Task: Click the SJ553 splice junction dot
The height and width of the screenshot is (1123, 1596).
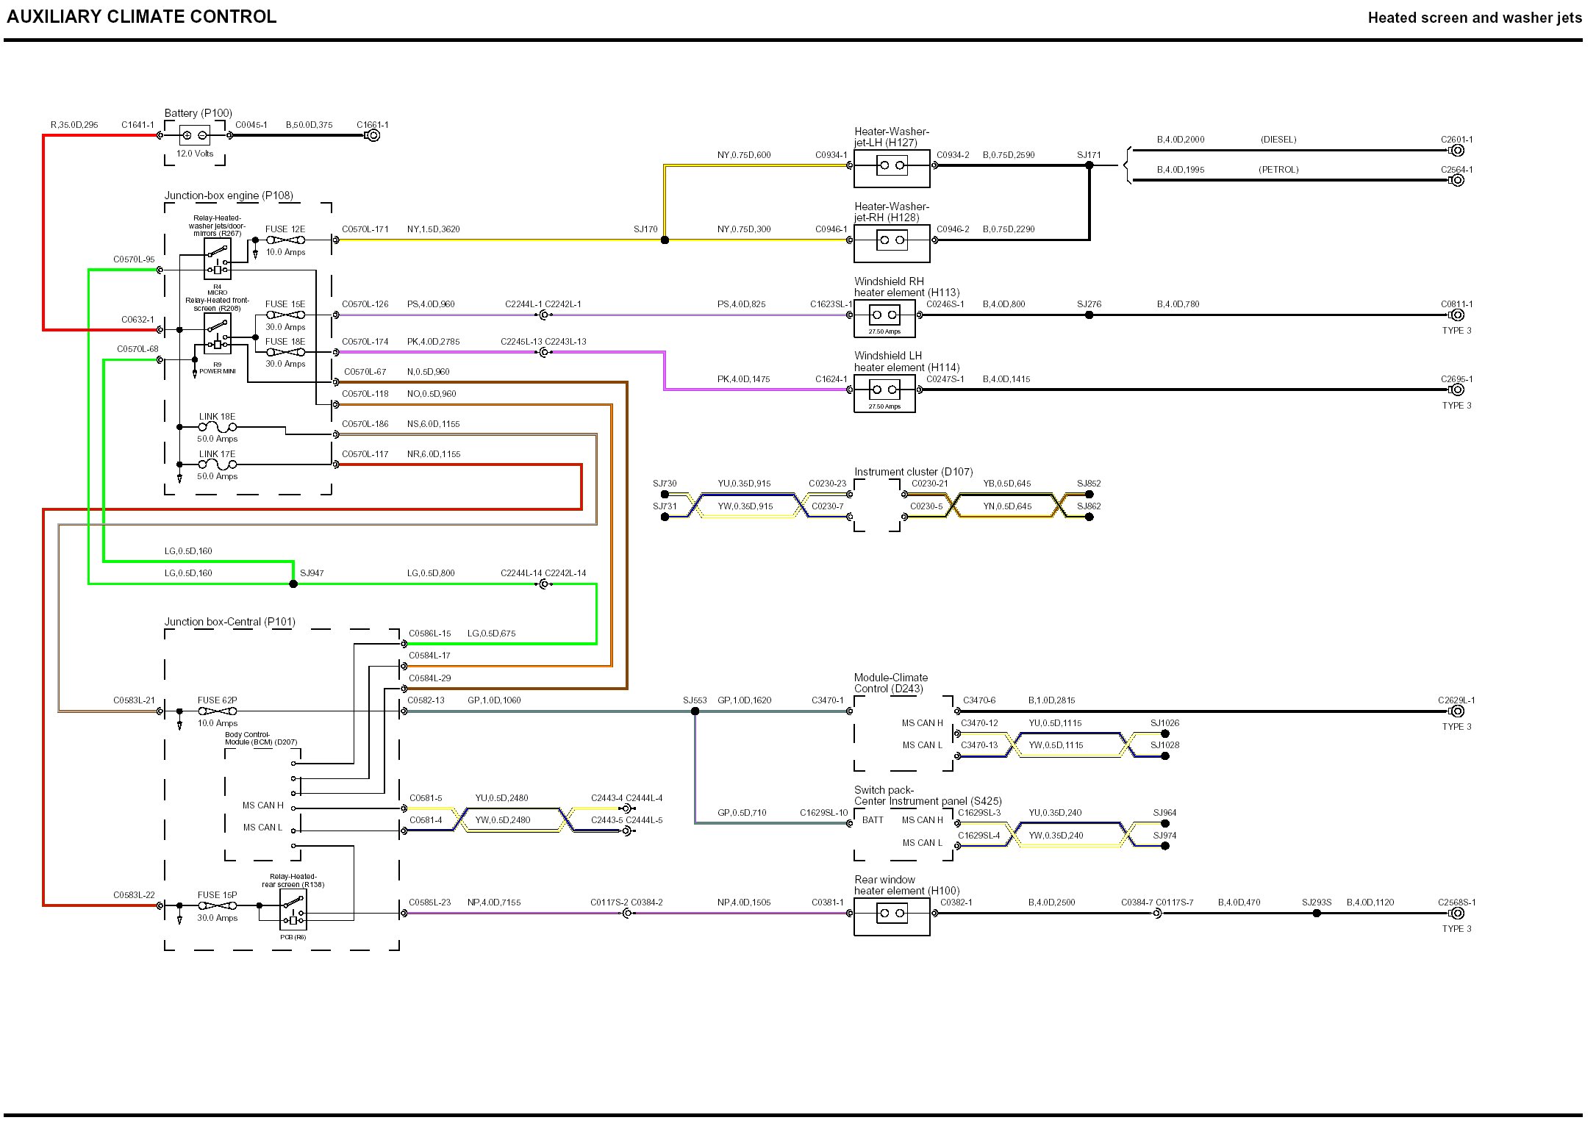Action: coord(695,711)
